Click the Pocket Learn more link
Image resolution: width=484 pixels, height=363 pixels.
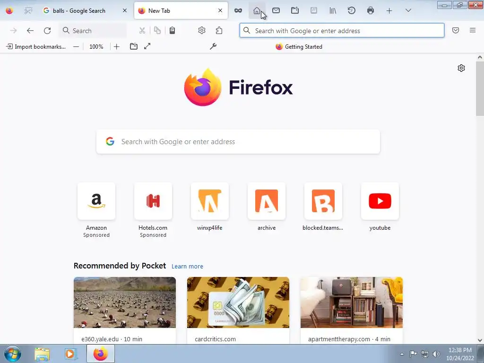click(187, 267)
